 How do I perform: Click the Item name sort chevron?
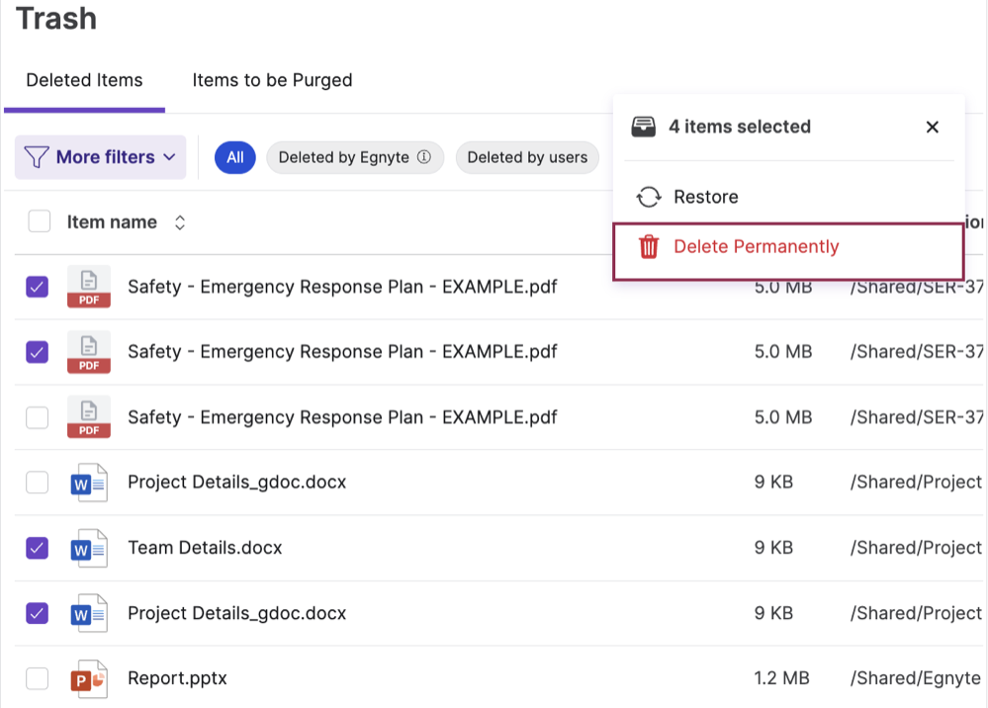tap(180, 221)
